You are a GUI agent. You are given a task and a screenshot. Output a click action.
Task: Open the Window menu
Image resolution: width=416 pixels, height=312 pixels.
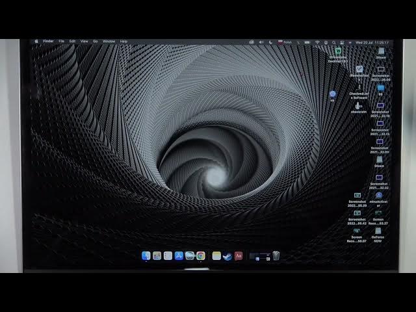[109, 42]
